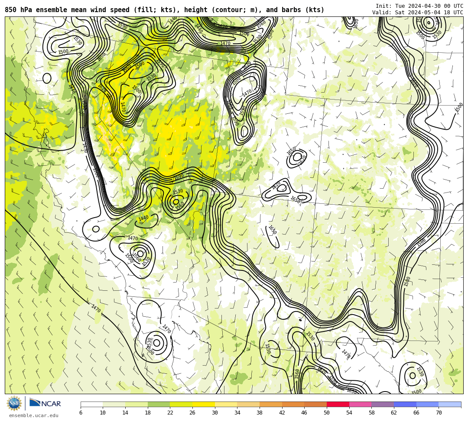Click the colorbar tick label 22
This screenshot has height=421, width=468.
170,413
